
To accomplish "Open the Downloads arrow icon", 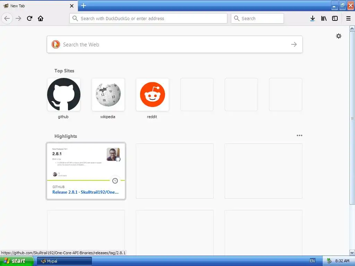I will (313, 18).
